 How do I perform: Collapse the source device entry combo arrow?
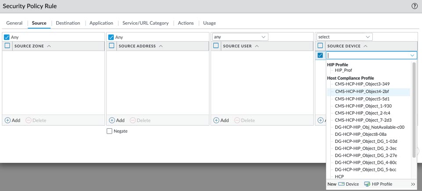pyautogui.click(x=412, y=55)
